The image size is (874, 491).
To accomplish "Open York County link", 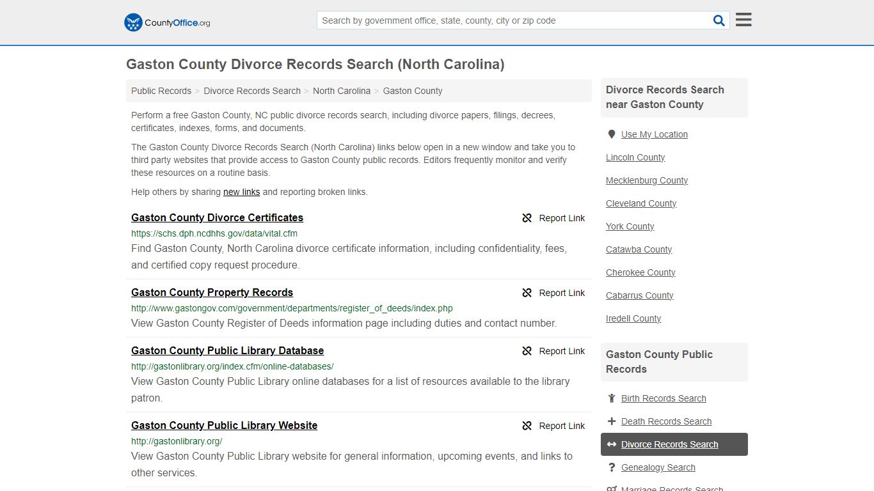I will (630, 226).
